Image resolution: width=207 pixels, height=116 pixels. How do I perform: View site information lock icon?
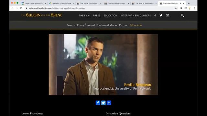[27, 8]
